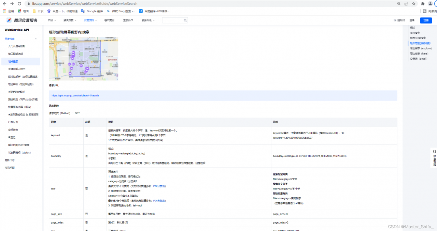The width and height of the screenshot is (437, 231).
Task: Open the 微软 Bing 搜索 bookmark
Action: pos(121,11)
